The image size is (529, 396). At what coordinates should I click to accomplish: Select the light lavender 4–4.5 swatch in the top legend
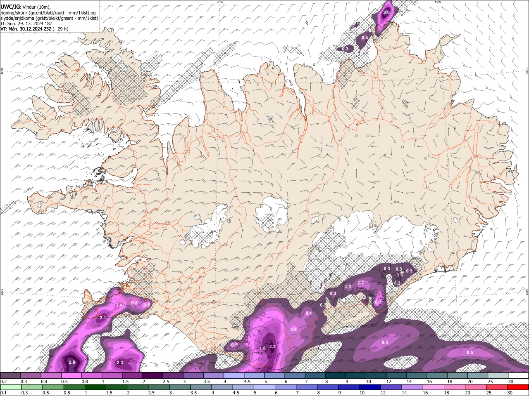(234, 376)
